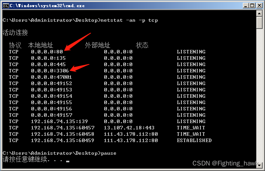Click foreign address 13.107.42.18:443
265x171 pixels.
click(x=129, y=127)
